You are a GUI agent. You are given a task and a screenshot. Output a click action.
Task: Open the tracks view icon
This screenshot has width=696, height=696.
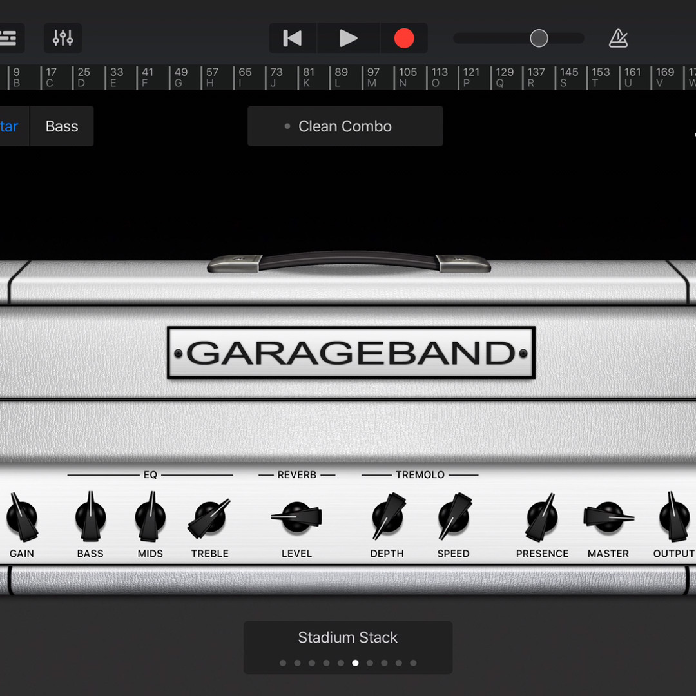coord(9,39)
